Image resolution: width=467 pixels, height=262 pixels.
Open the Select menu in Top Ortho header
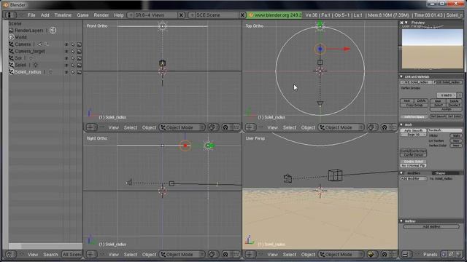(290, 127)
